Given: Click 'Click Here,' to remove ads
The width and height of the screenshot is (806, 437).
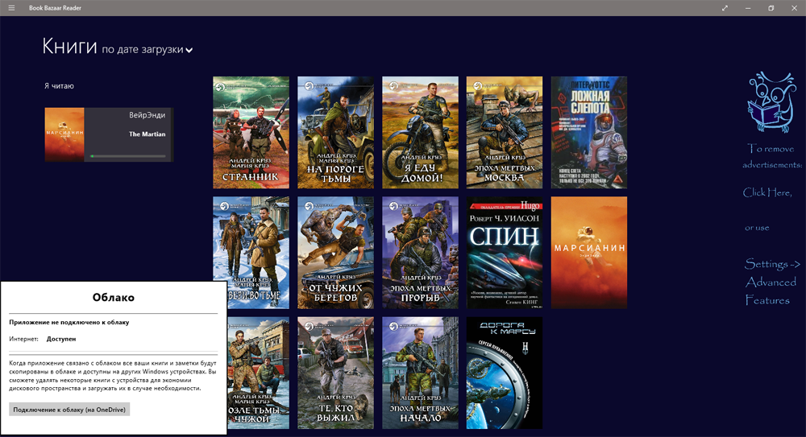Looking at the screenshot, I should click(767, 192).
